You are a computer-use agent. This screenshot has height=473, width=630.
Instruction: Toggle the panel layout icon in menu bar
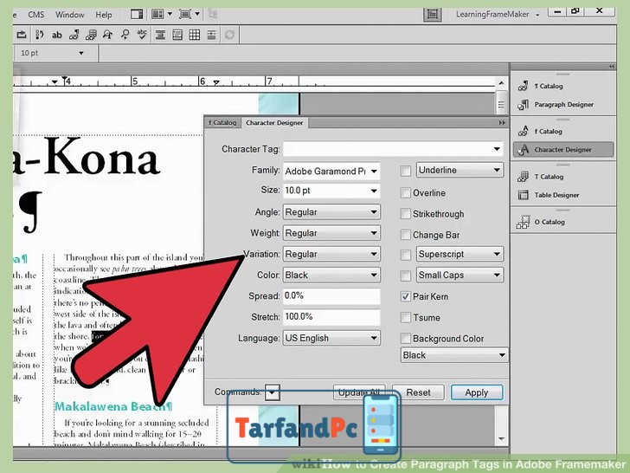pyautogui.click(x=137, y=15)
